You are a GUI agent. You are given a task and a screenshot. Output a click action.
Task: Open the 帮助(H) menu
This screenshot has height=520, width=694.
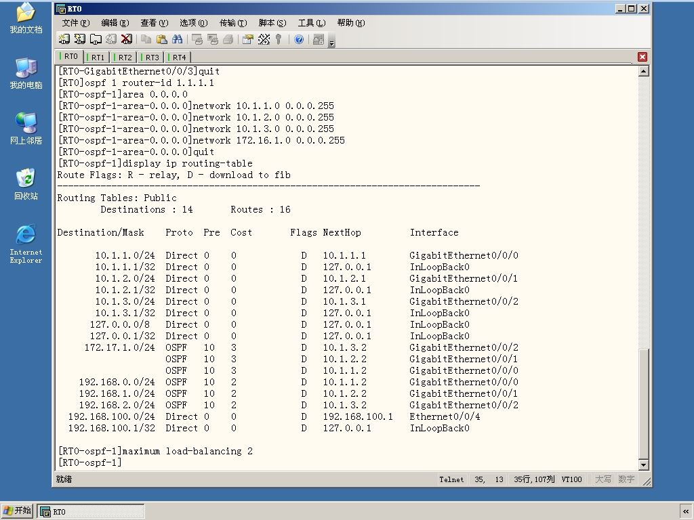(350, 23)
